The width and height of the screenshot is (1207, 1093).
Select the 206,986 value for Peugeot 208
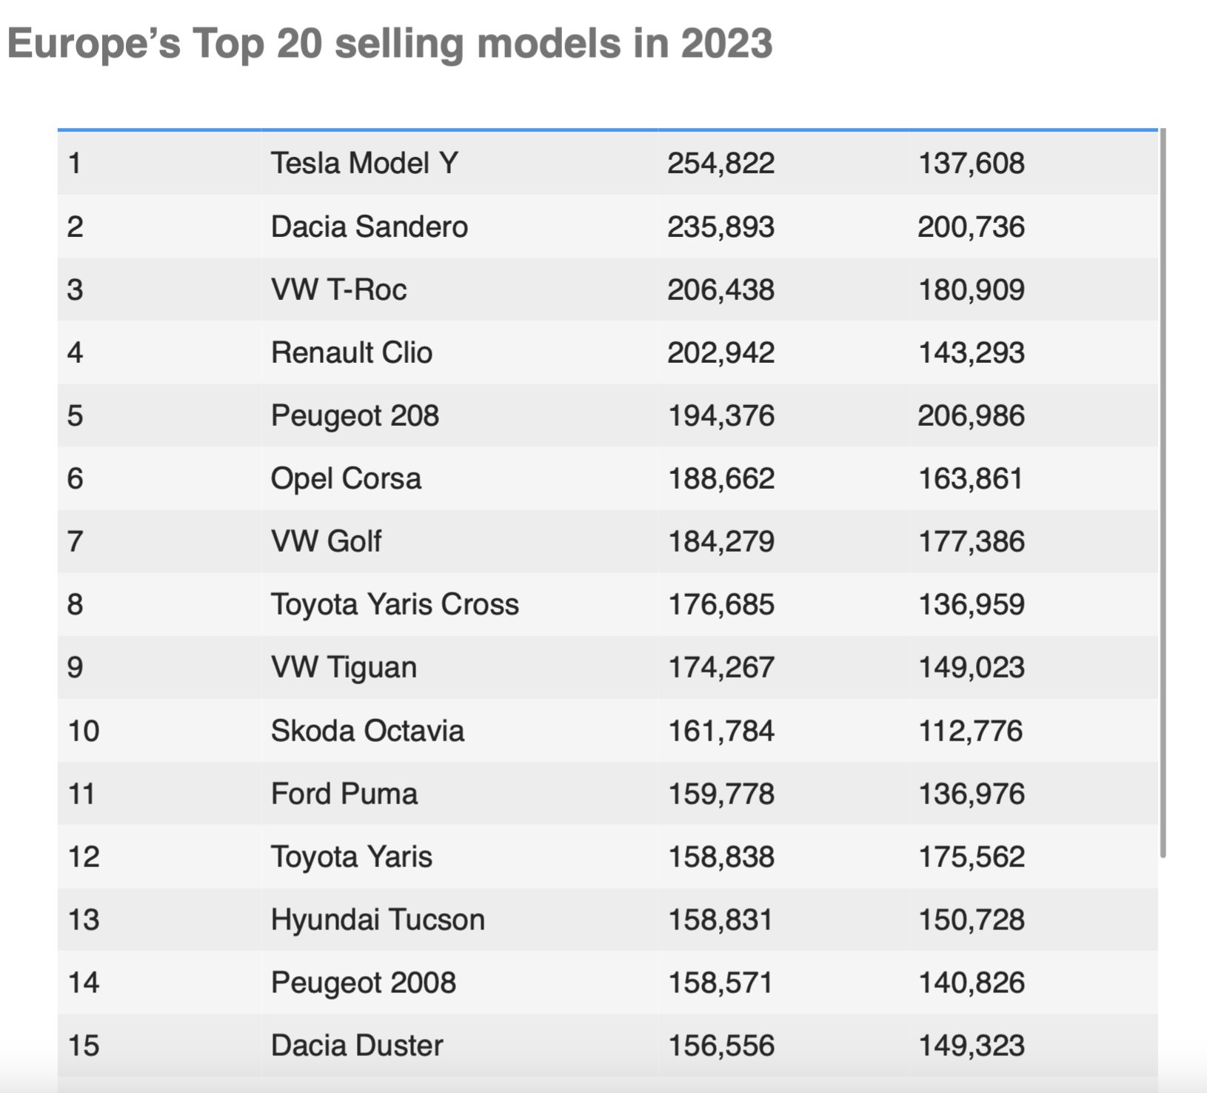tap(971, 415)
